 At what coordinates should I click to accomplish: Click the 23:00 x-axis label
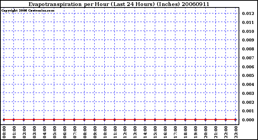(x=236, y=132)
